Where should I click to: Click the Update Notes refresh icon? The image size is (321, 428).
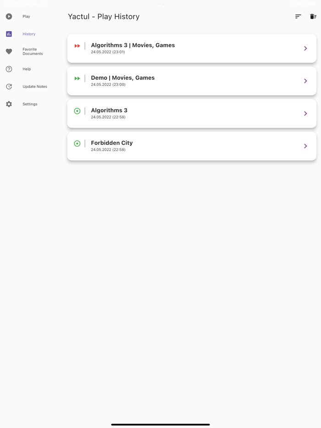click(9, 87)
